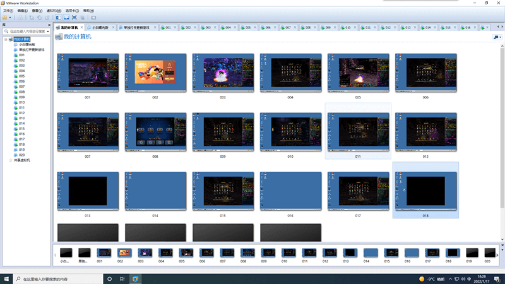505x284 pixels.
Task: Select the 018 VM thumbnail in grid
Action: [425, 191]
